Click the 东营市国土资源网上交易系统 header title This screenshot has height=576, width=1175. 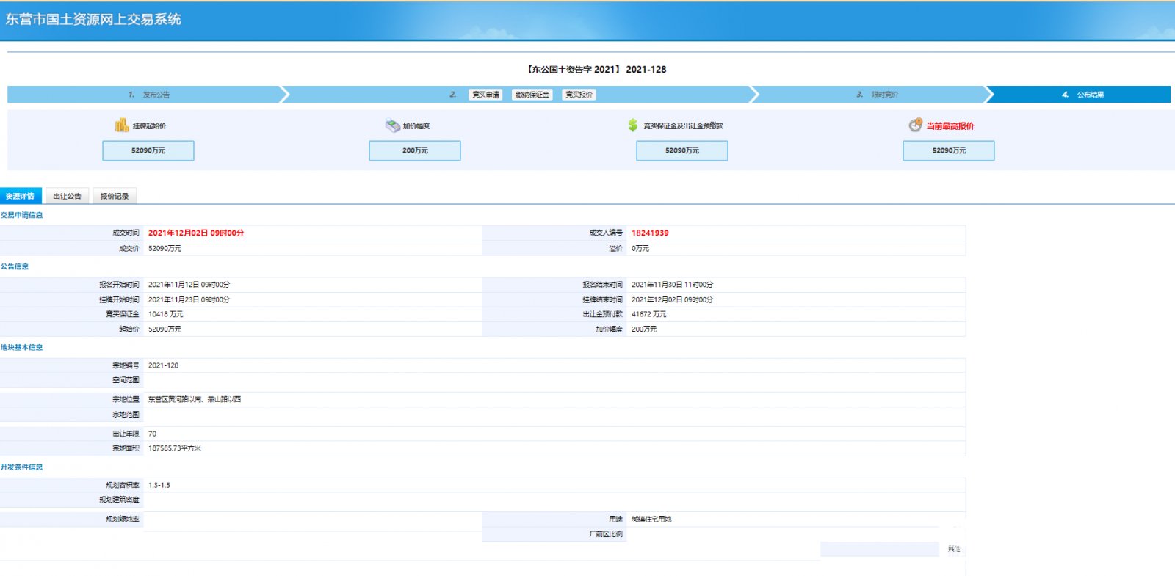click(x=93, y=19)
